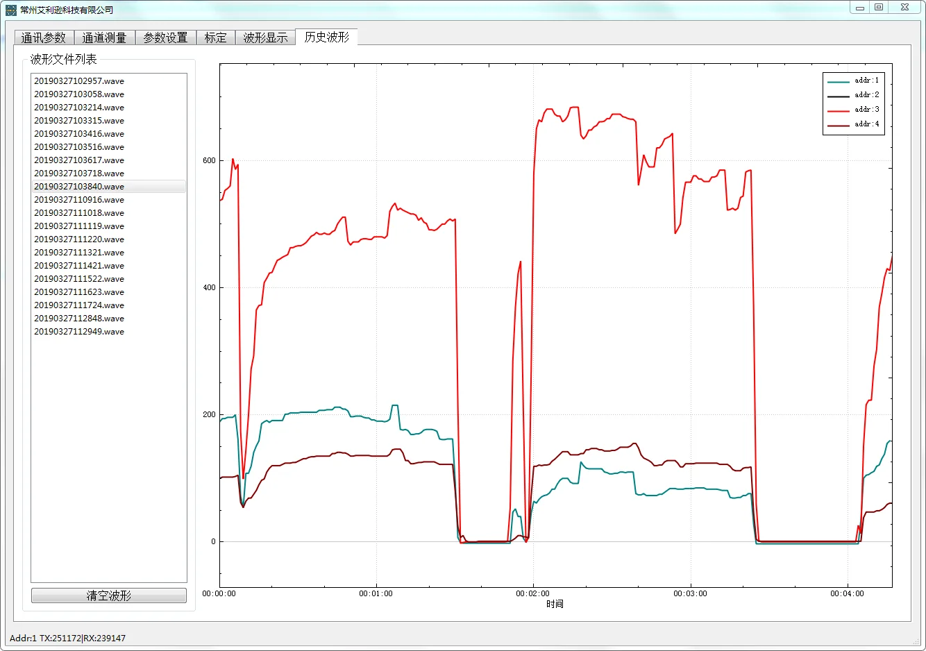Select file 20190327111522.wave
Viewport: 926px width, 651px height.
(x=109, y=279)
